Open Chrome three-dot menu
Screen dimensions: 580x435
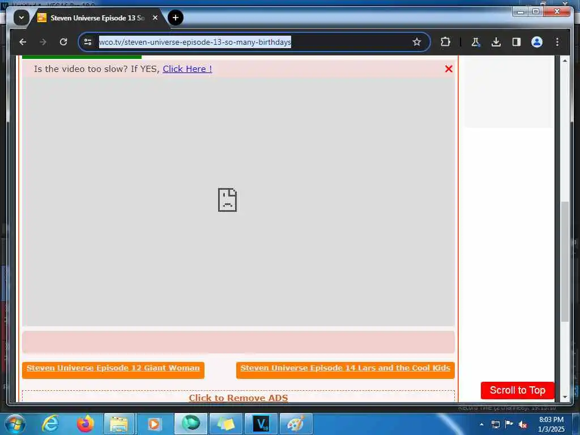tap(557, 42)
